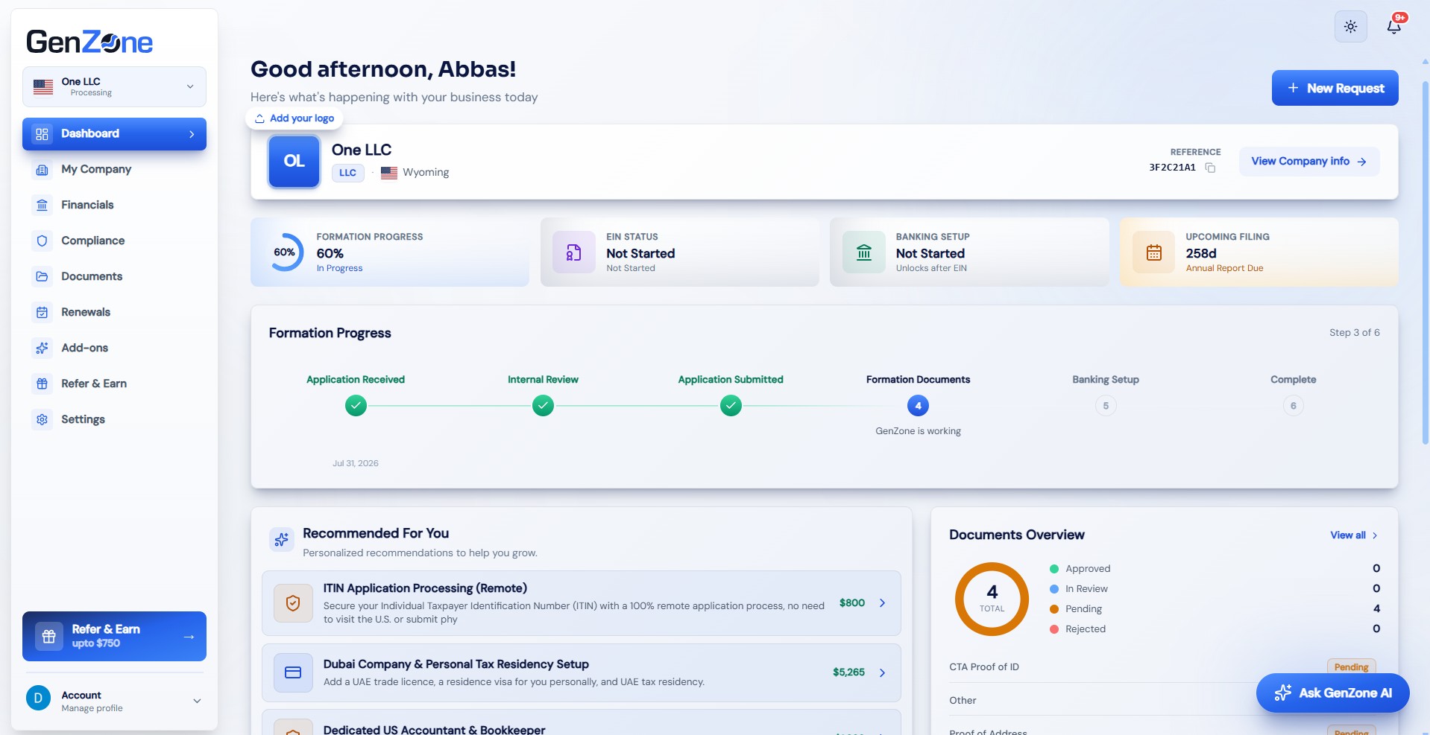Click the My Company building icon
Viewport: 1430px width, 735px height.
[42, 170]
